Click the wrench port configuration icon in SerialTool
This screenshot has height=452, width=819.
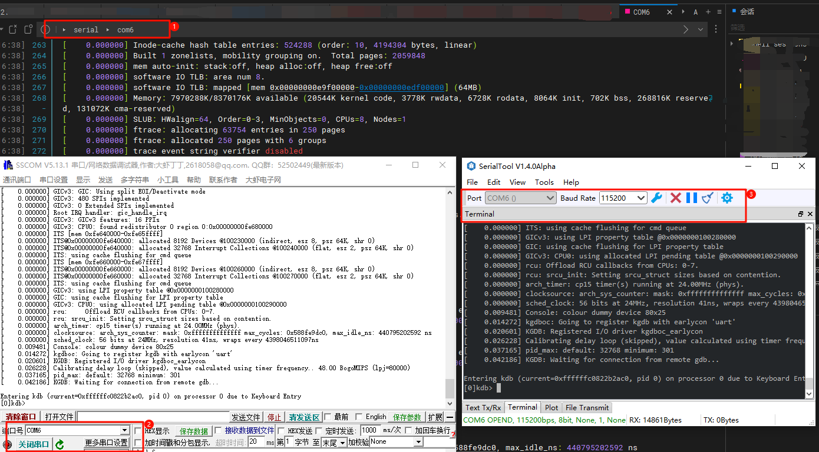pos(656,198)
